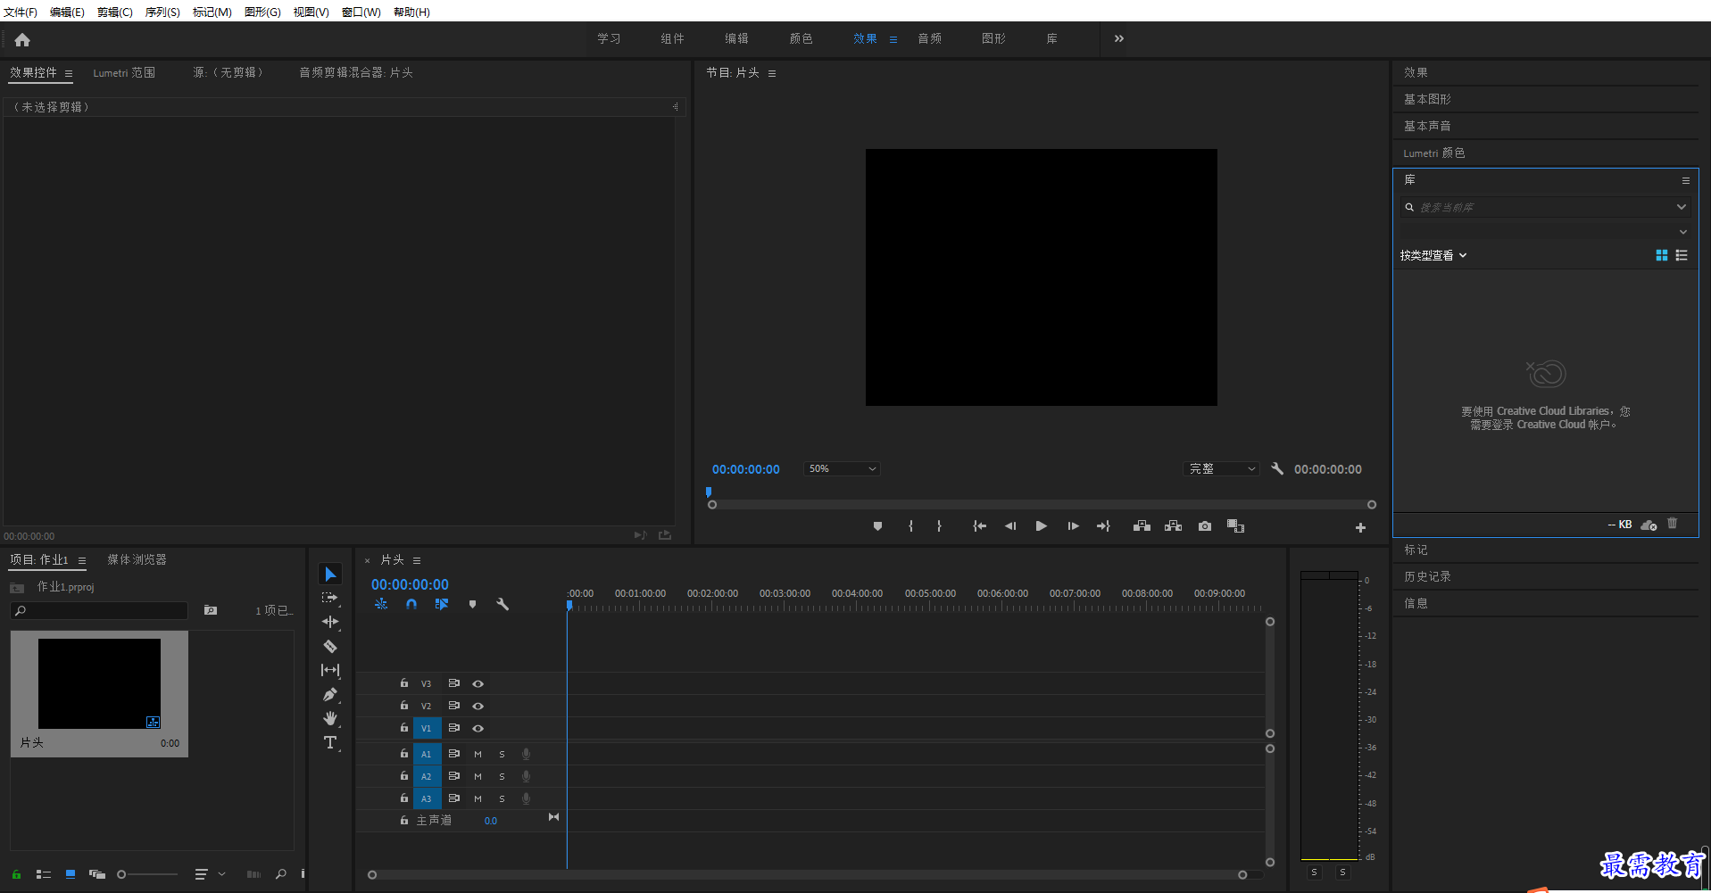Toggle lock on track V3
This screenshot has height=893, width=1711.
404,683
